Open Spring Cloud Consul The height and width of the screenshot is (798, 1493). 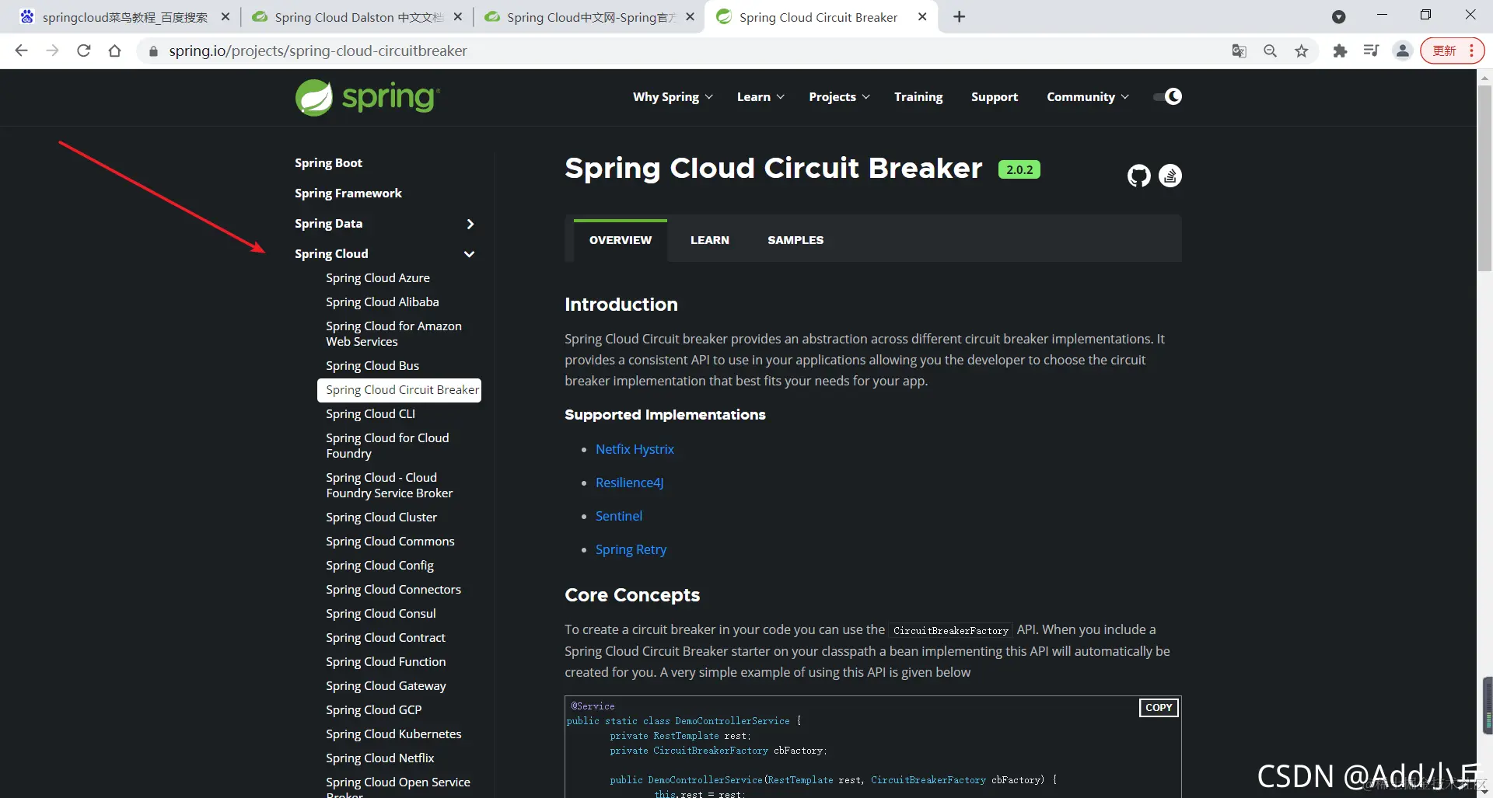[381, 614]
